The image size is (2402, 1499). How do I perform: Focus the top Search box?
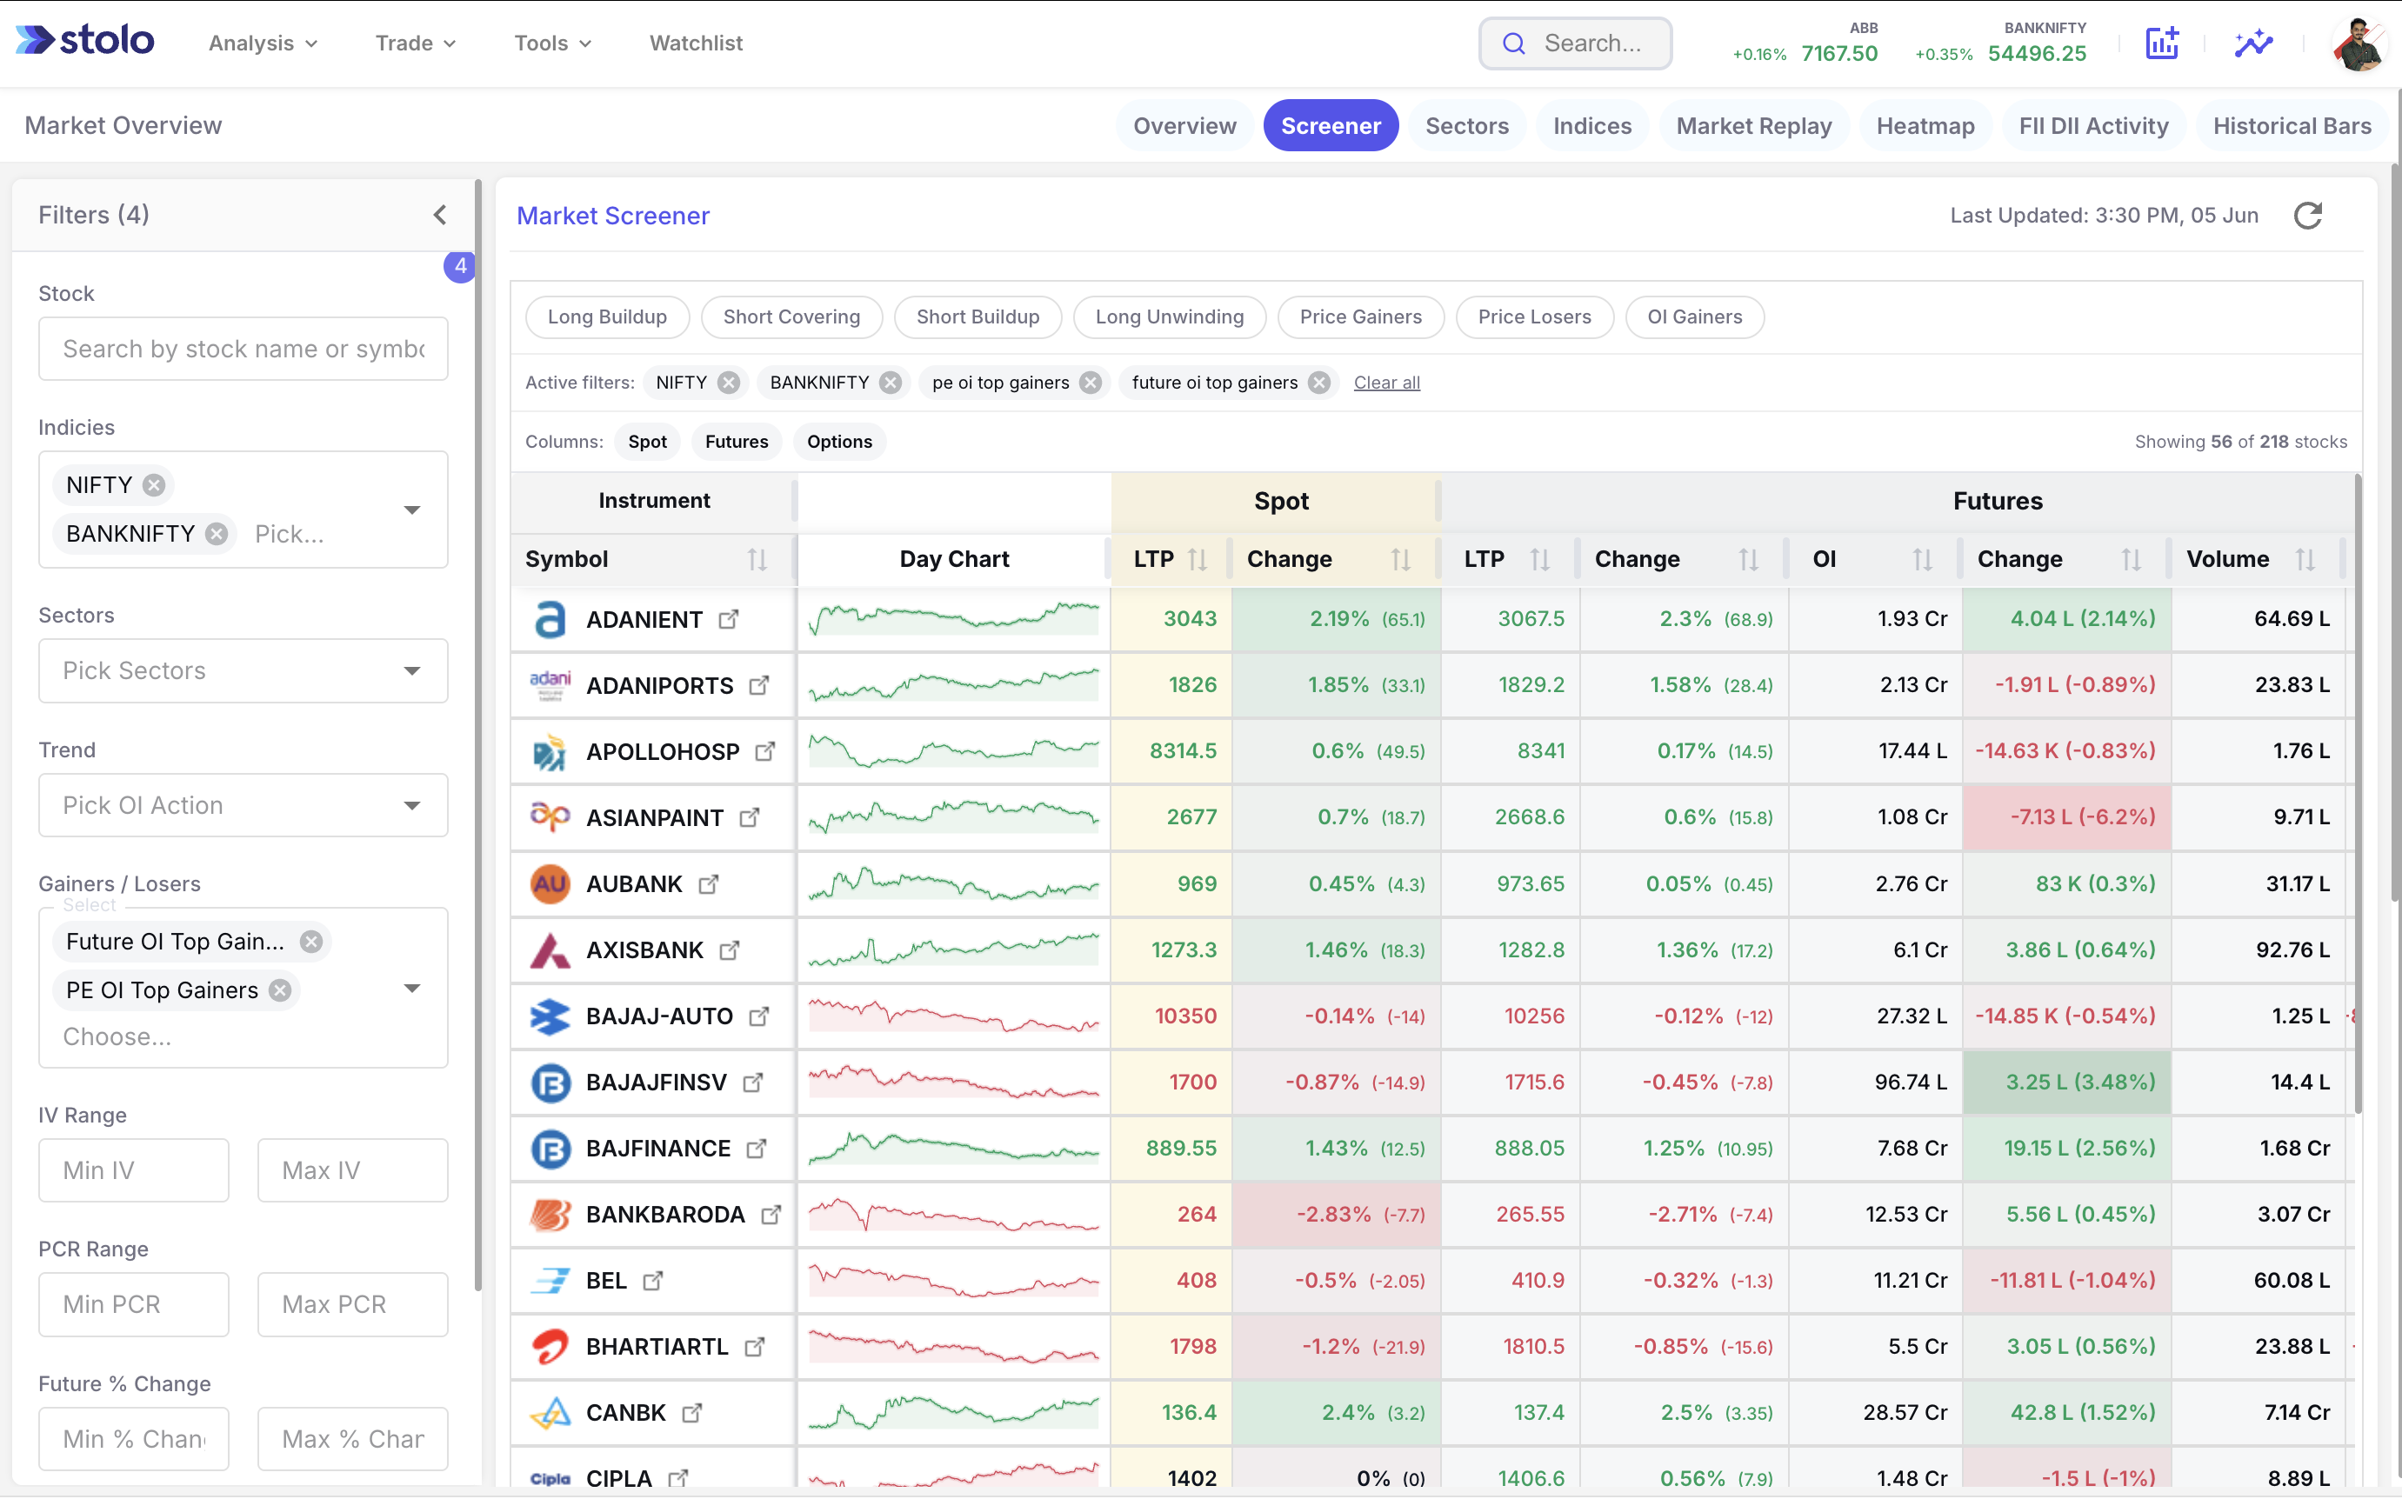click(x=1575, y=43)
